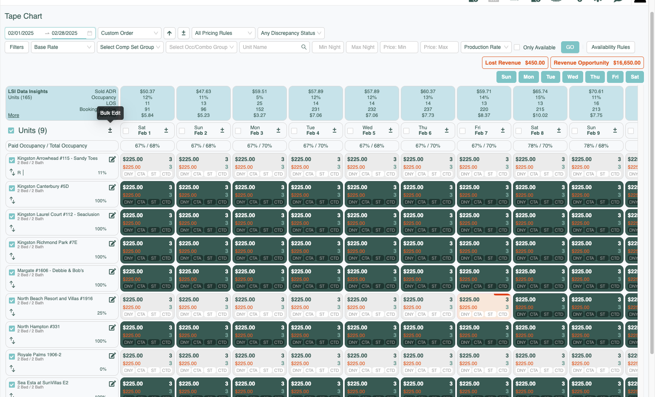Uncheck the North Beach Resort and Villas #1916 checkbox

pos(12,300)
